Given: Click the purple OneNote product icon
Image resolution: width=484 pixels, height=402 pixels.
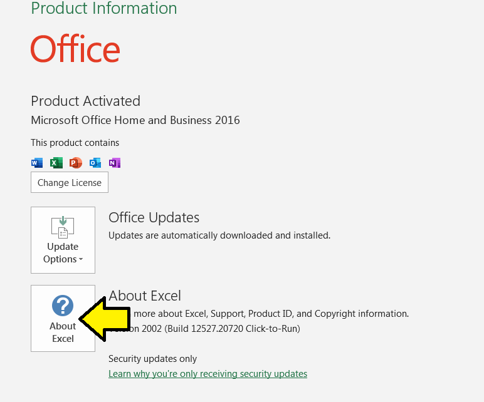Looking at the screenshot, I should click(114, 163).
